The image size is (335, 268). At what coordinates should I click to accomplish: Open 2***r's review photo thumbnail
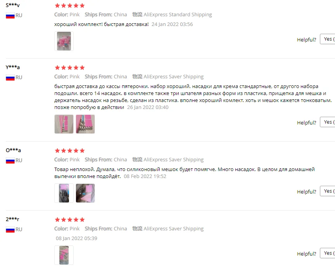(x=64, y=255)
